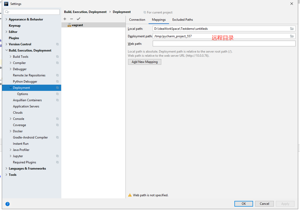The image size is (300, 211).
Task: Click project-level icon next to Jupyter
Action: 57,156
